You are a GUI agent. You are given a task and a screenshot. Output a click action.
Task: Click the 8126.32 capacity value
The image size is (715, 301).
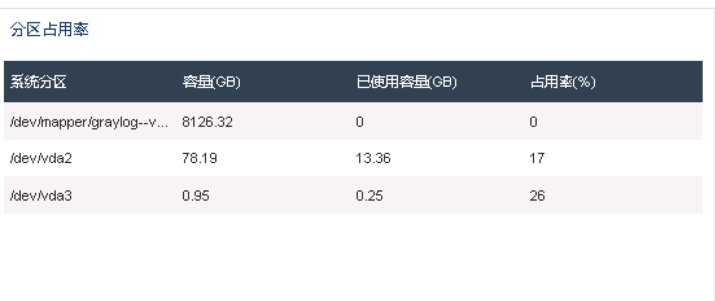(x=207, y=122)
